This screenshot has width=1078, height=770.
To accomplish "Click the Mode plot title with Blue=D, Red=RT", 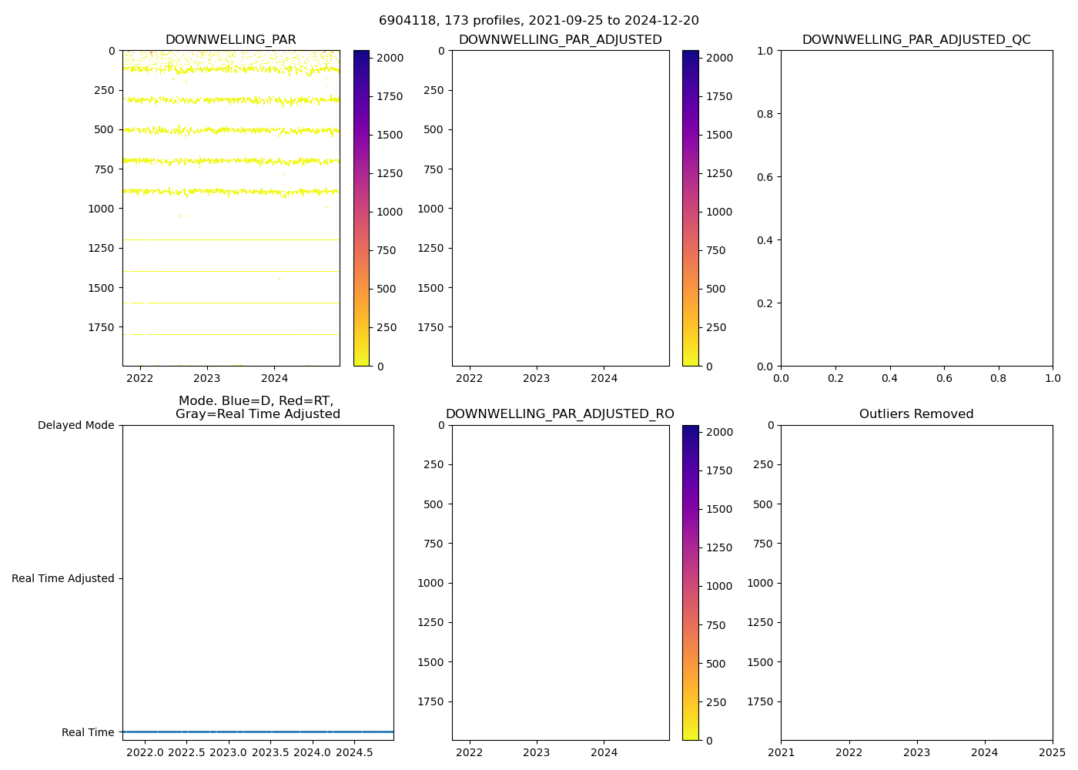I will click(x=257, y=407).
